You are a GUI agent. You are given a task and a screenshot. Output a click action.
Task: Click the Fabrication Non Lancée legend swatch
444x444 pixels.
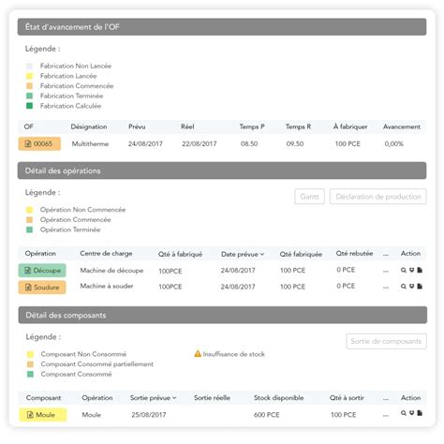[29, 66]
